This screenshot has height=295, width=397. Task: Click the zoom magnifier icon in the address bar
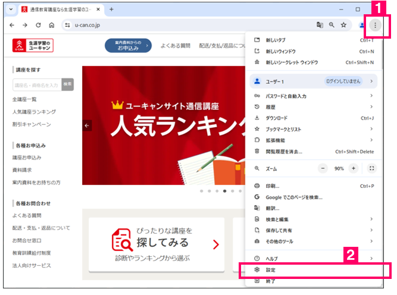click(x=332, y=25)
